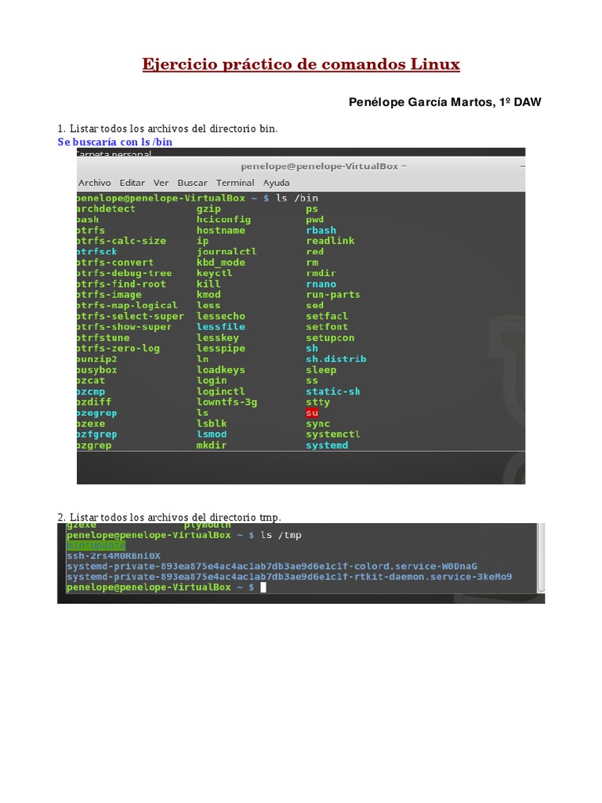602x803 pixels.
Task: Select the systemd-private colord.service entry
Action: 272,566
